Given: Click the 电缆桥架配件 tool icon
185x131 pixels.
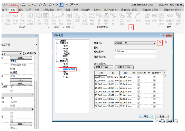Looking at the screenshot, I should [x=170, y=19].
